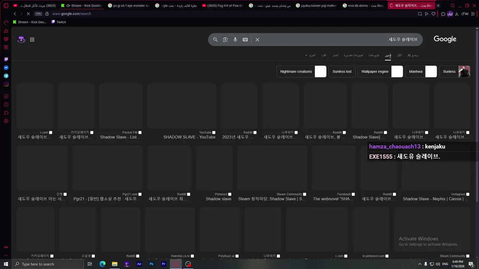Image resolution: width=479 pixels, height=269 pixels.
Task: Select the Wallpaper engine filter chip
Action: [x=380, y=71]
